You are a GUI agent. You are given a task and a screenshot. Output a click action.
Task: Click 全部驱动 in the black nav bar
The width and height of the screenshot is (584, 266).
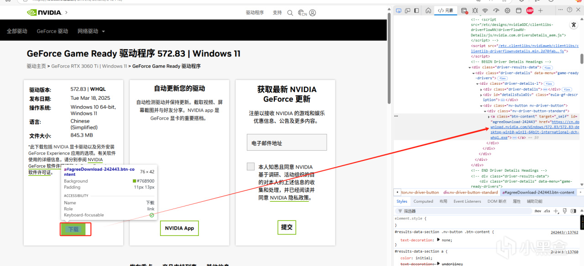[x=17, y=31]
